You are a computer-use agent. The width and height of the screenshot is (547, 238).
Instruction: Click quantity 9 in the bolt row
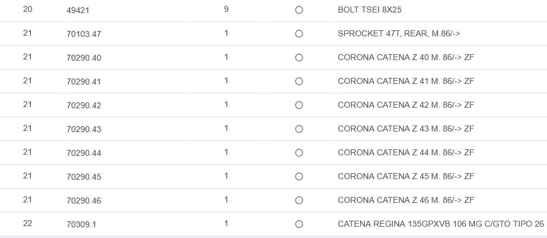tap(226, 10)
